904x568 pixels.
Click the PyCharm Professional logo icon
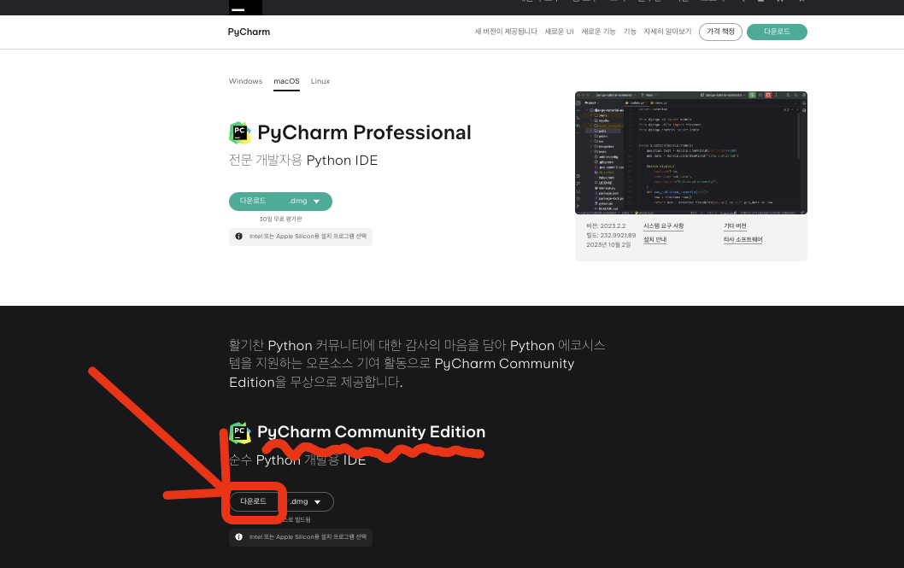(240, 133)
